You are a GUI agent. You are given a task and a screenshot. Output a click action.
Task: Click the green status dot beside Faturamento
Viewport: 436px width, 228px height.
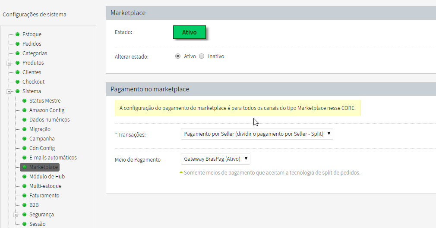(25, 196)
